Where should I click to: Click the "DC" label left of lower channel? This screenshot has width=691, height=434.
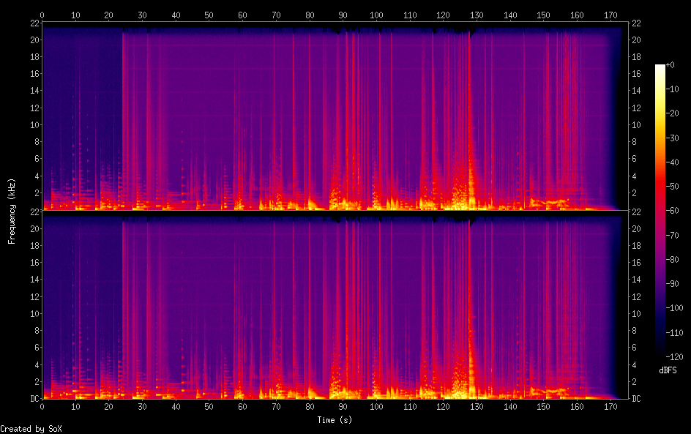tap(35, 399)
